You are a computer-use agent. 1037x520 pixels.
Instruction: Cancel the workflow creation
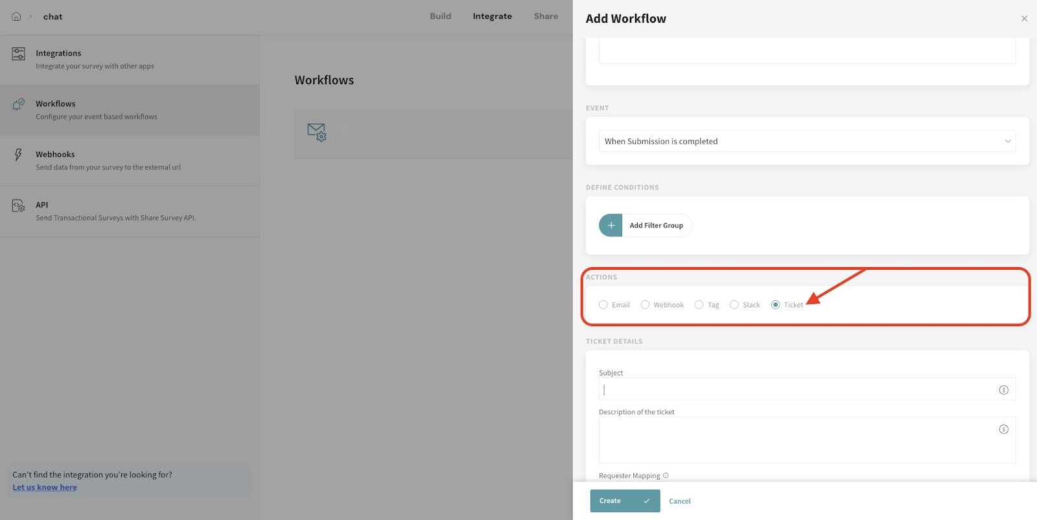tap(679, 501)
